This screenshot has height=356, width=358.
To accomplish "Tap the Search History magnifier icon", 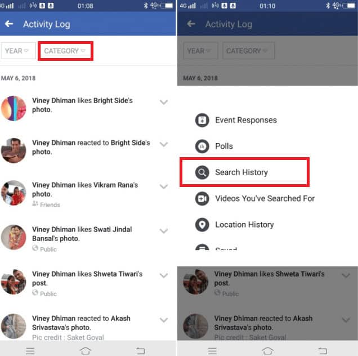I will [x=202, y=172].
